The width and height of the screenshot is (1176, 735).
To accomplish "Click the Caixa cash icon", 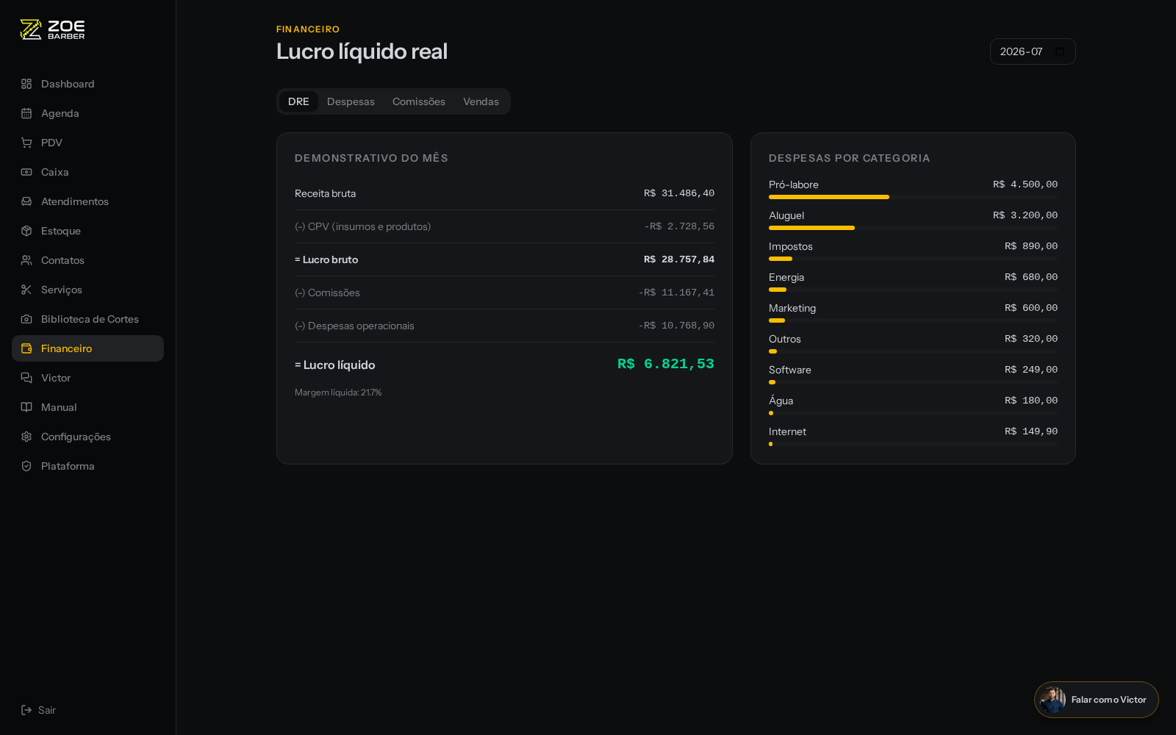I will click(x=26, y=172).
